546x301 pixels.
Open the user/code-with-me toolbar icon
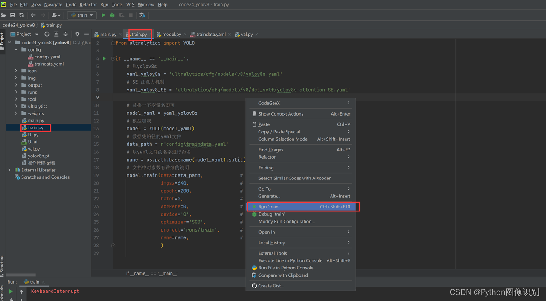56,15
